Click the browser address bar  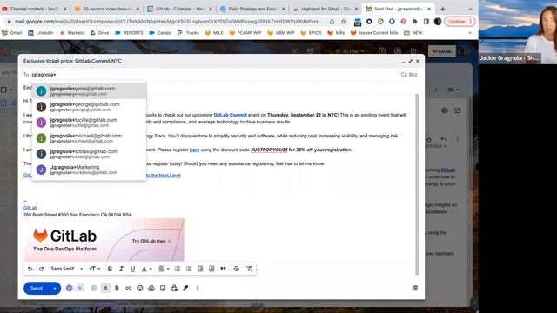(x=167, y=22)
